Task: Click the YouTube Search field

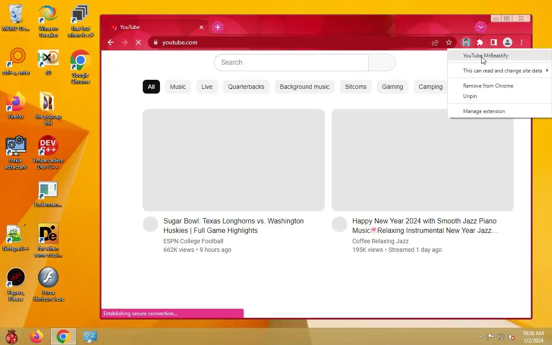Action: (291, 62)
